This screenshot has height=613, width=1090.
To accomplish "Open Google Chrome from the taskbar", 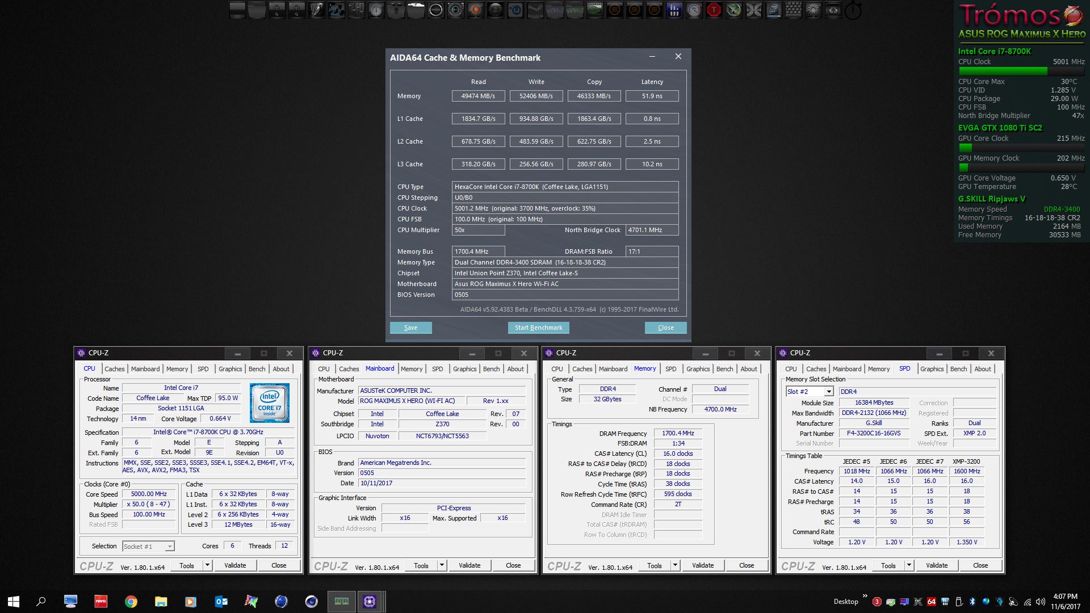I will [131, 601].
